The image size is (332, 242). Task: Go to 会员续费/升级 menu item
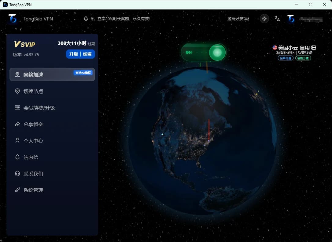[39, 108]
